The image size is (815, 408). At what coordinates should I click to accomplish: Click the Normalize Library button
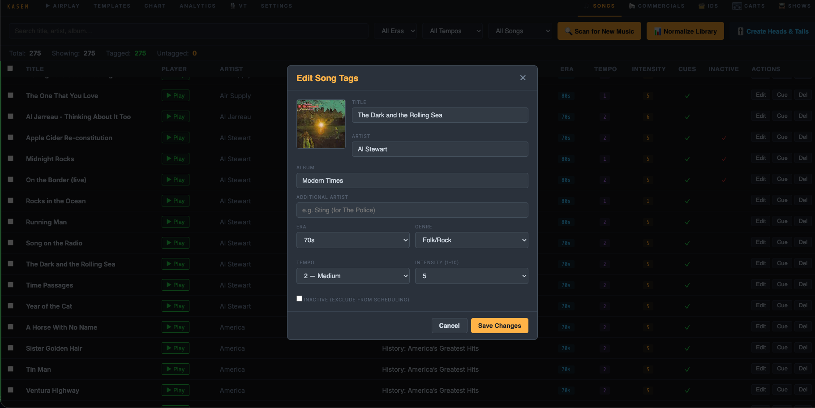[x=685, y=31]
